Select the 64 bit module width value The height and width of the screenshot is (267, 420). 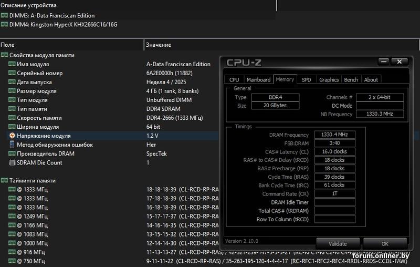(x=153, y=127)
